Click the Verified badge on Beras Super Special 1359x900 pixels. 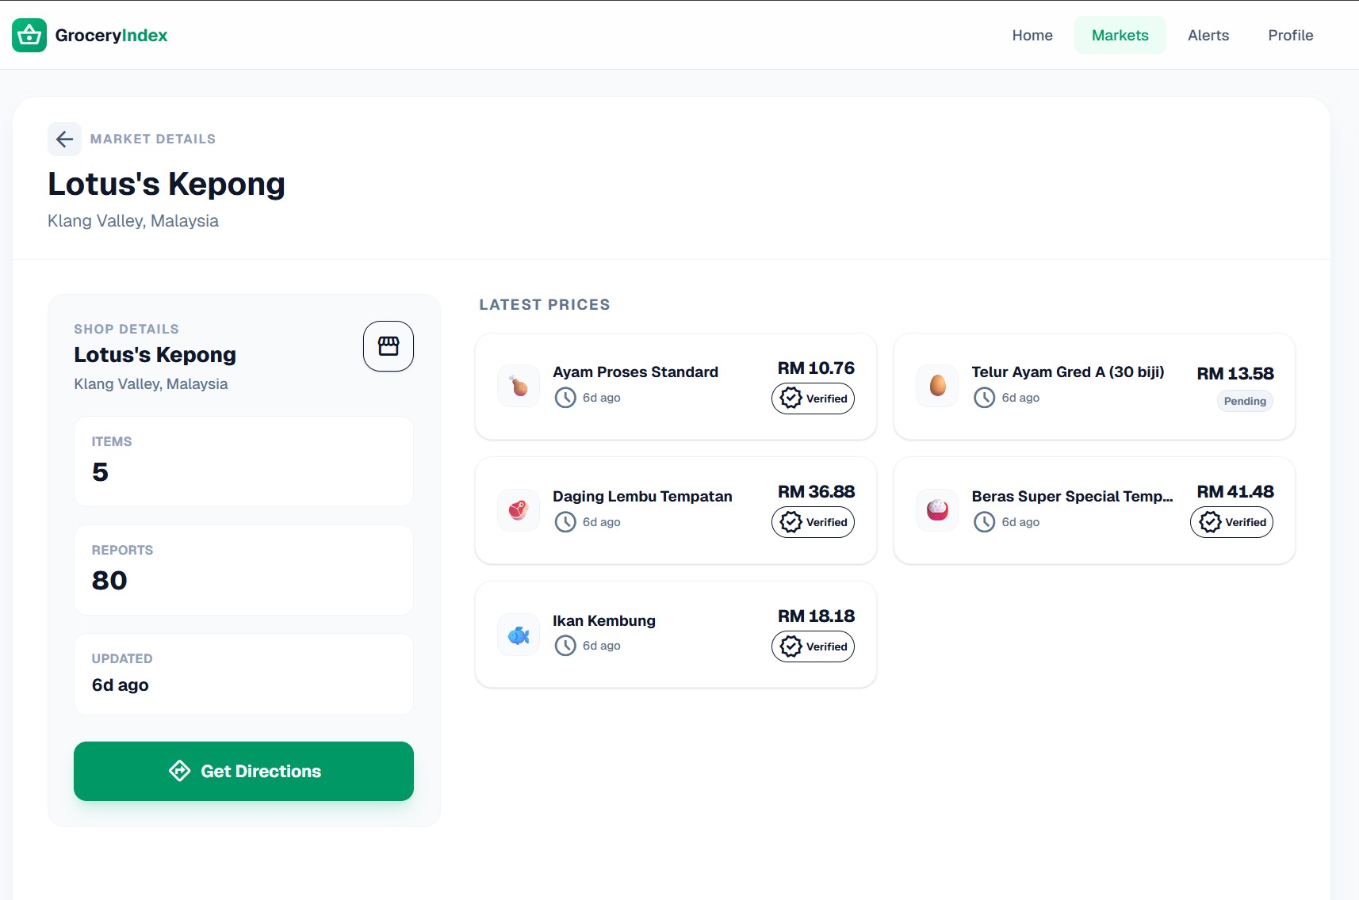1231,522
